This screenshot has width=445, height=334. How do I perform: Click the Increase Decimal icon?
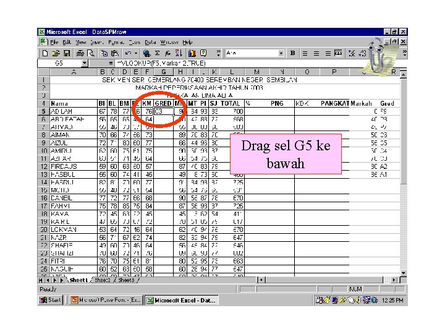point(352,53)
